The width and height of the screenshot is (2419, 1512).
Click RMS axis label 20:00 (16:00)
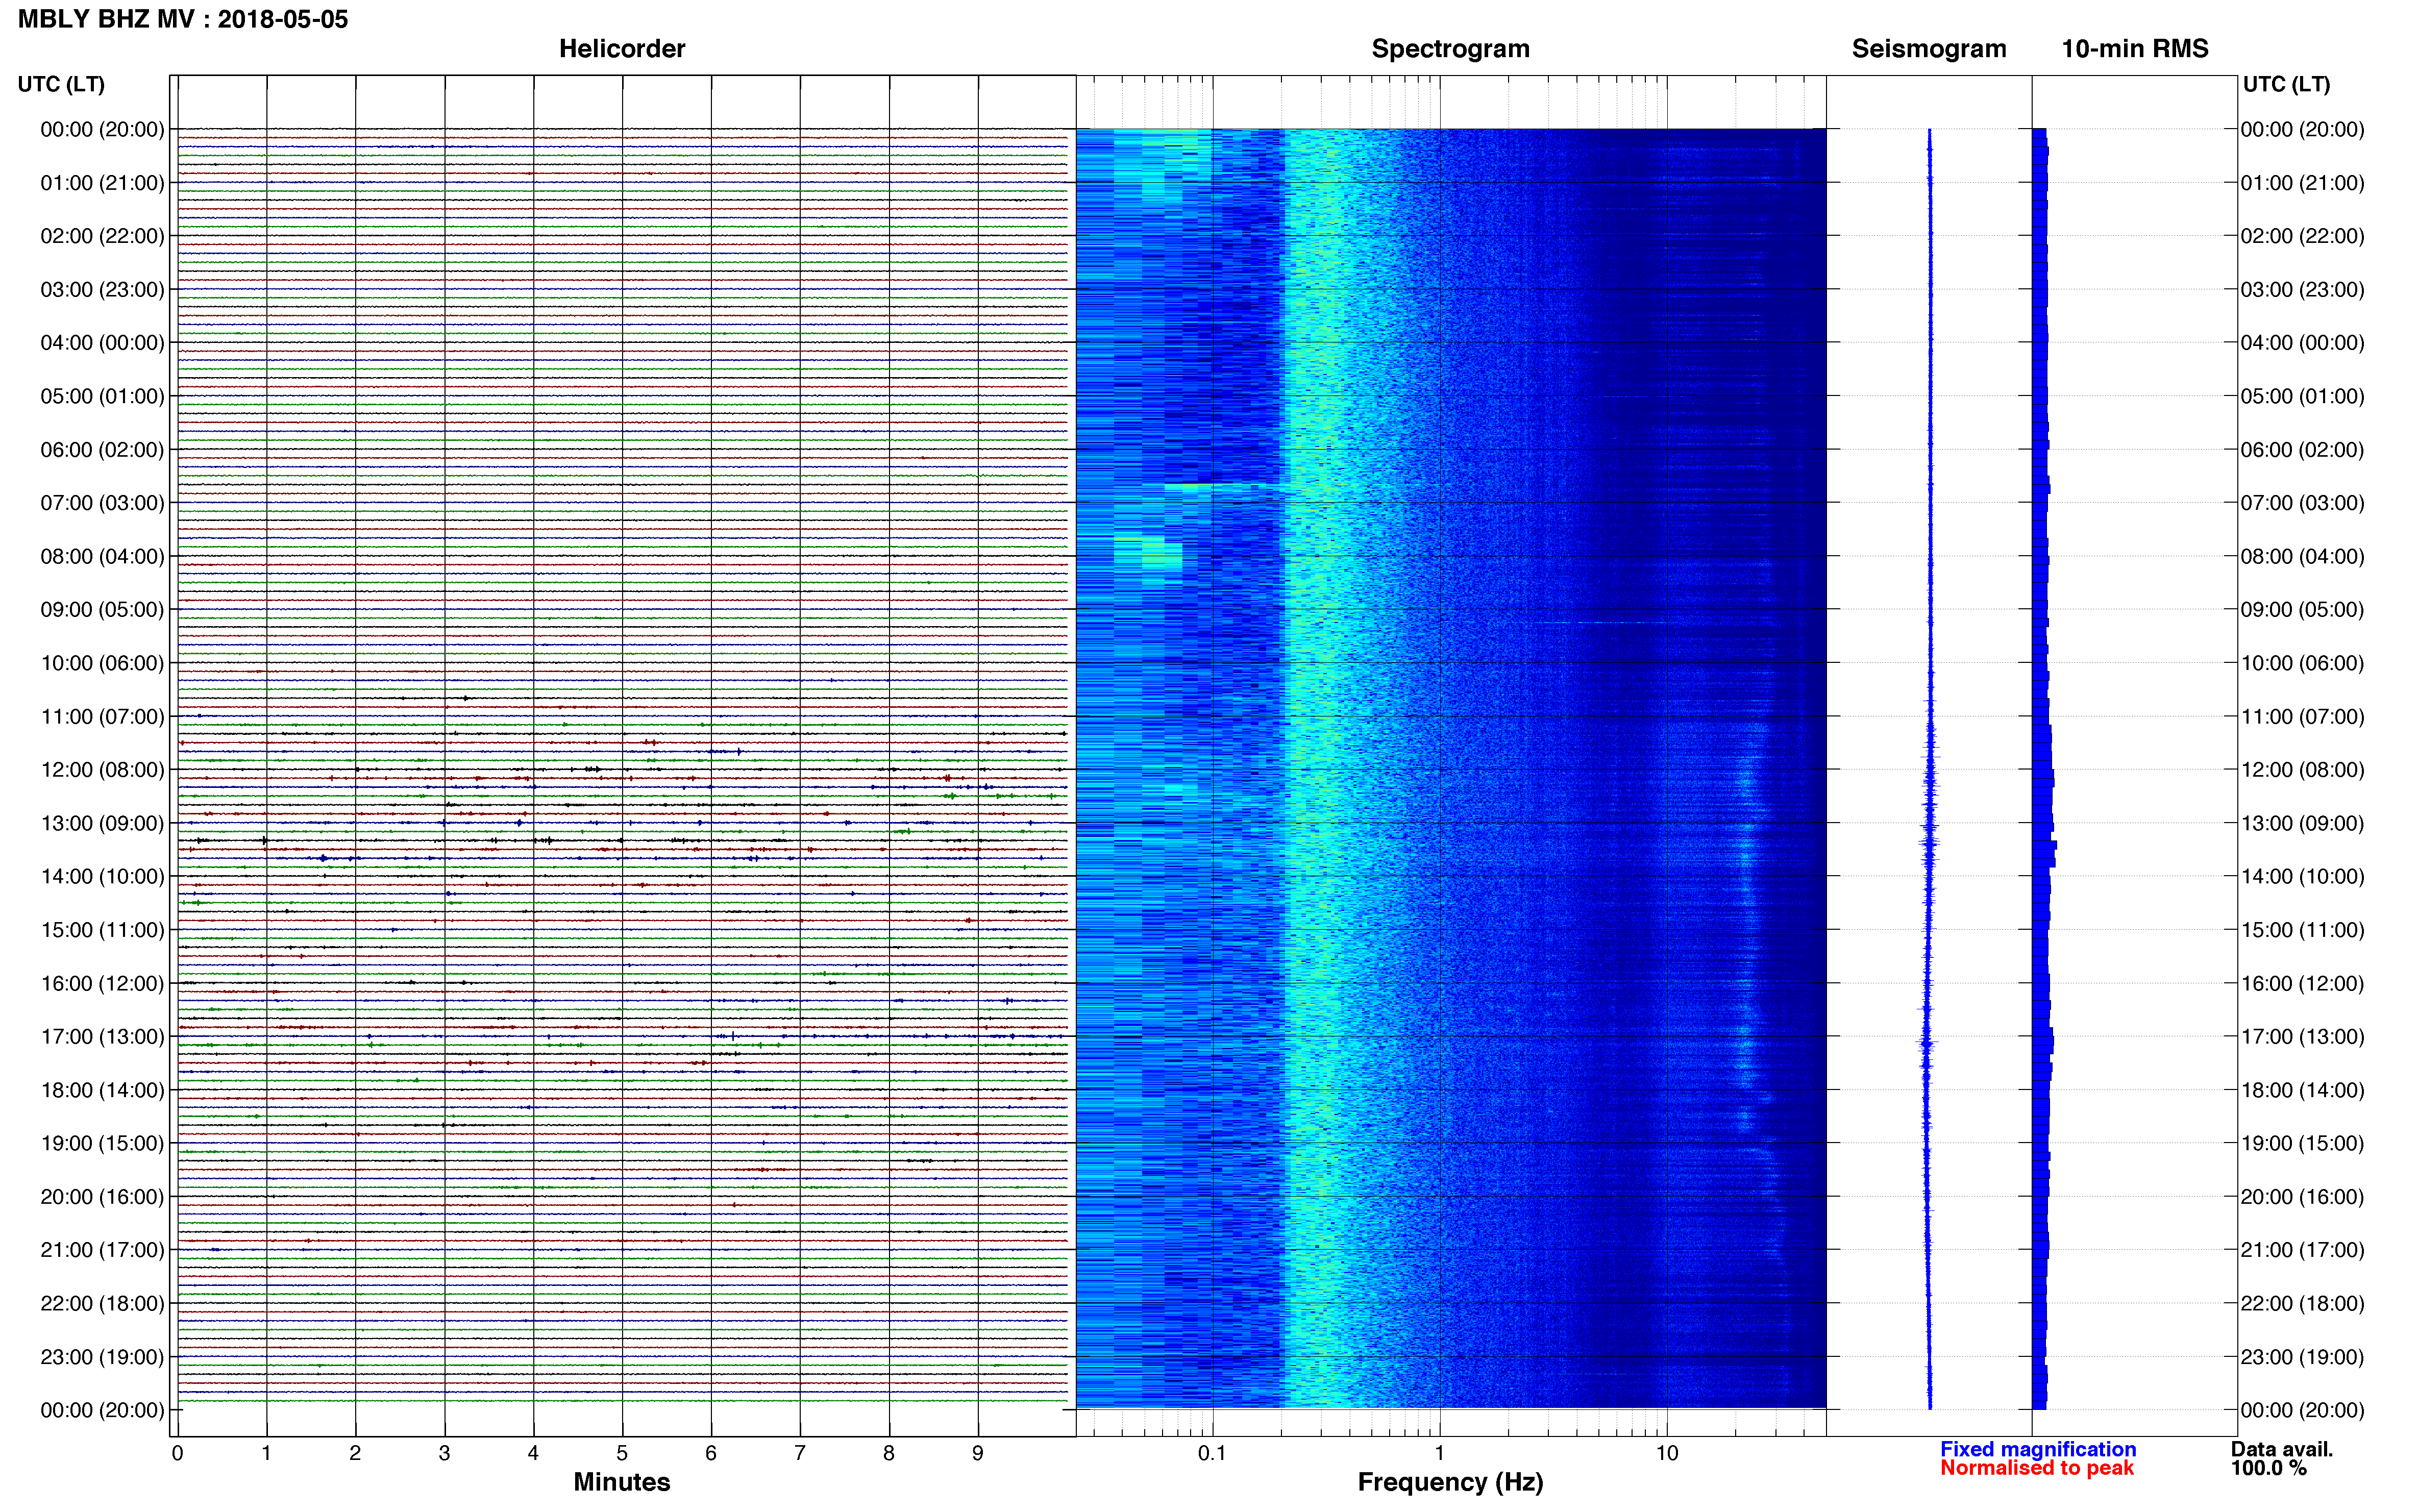coord(2302,1197)
